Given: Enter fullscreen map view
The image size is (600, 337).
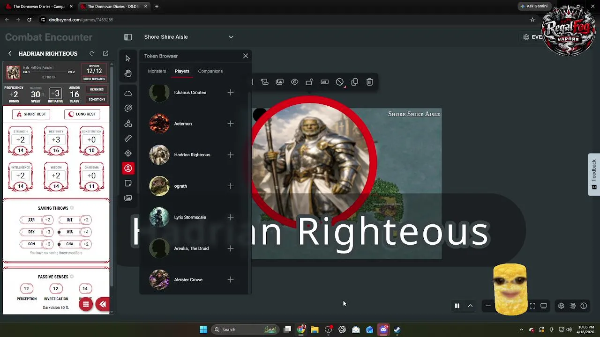Looking at the screenshot, I should (532, 306).
